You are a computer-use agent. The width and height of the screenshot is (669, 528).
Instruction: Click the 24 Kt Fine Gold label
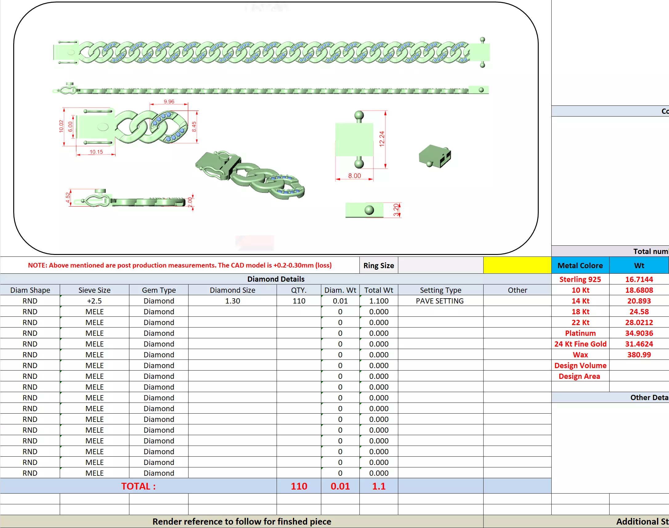(580, 344)
